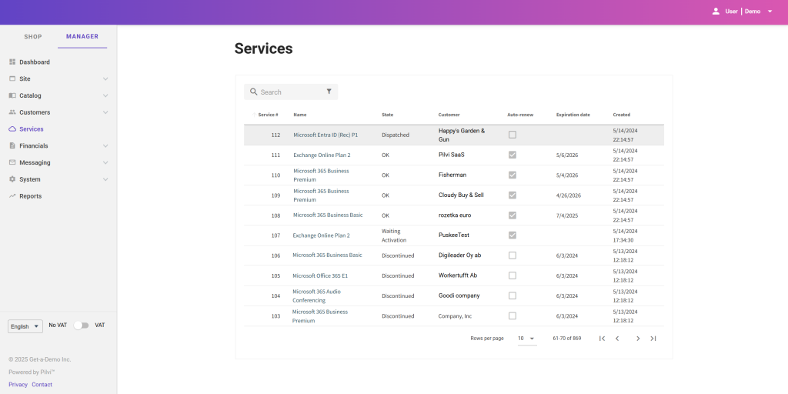Image resolution: width=788 pixels, height=394 pixels.
Task: Toggle the VAT switch
Action: coord(81,326)
